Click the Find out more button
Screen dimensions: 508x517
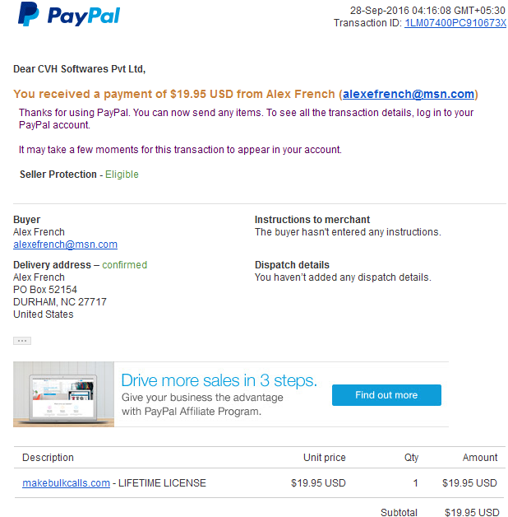click(386, 395)
